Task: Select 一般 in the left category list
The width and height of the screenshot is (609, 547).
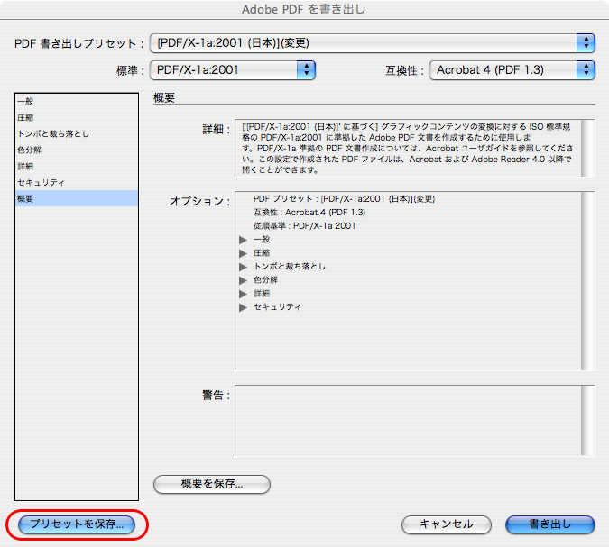Action: pos(77,102)
